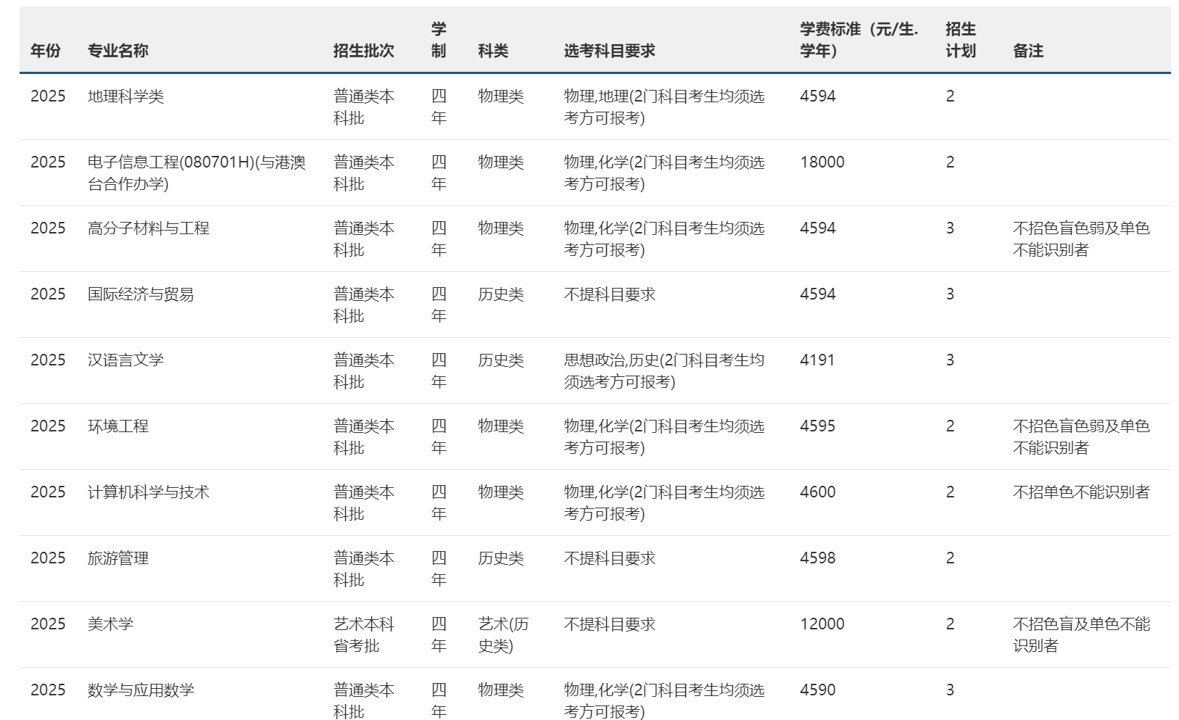Select the 计算机科学与技术 major cell

[x=148, y=492]
